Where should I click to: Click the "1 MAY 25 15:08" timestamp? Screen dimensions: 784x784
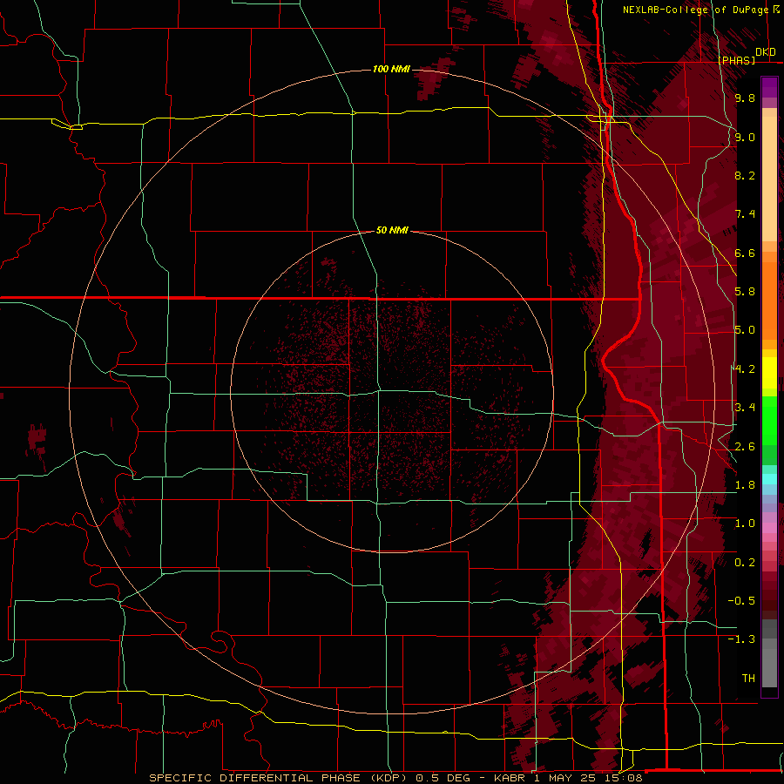[x=588, y=778]
